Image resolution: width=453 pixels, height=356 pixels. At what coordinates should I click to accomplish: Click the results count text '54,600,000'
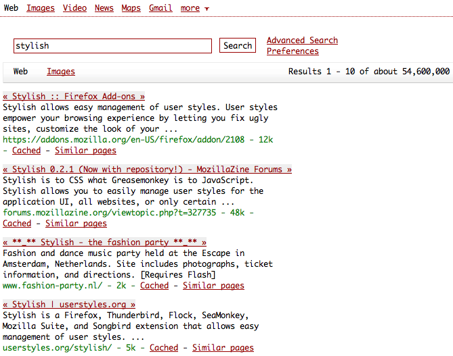coord(426,71)
